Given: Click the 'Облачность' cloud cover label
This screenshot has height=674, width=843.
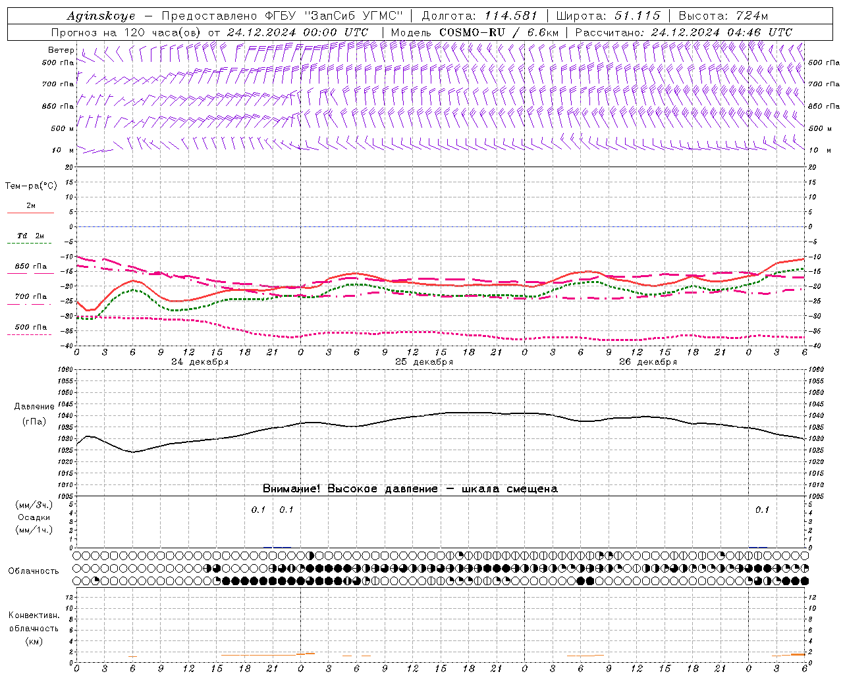Looking at the screenshot, I should 34,571.
